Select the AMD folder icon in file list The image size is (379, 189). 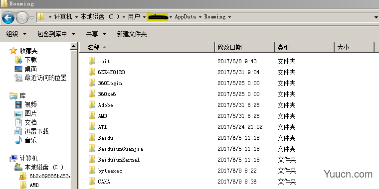click(92, 116)
